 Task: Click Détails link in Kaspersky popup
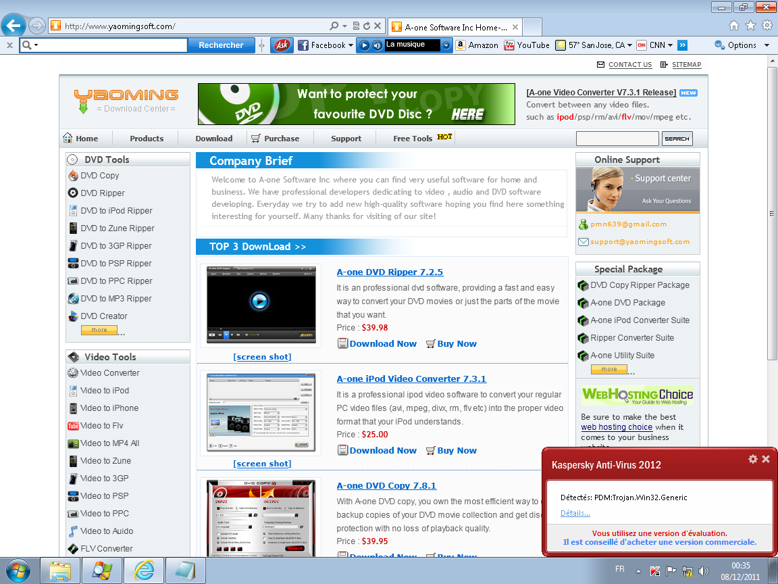tap(575, 513)
